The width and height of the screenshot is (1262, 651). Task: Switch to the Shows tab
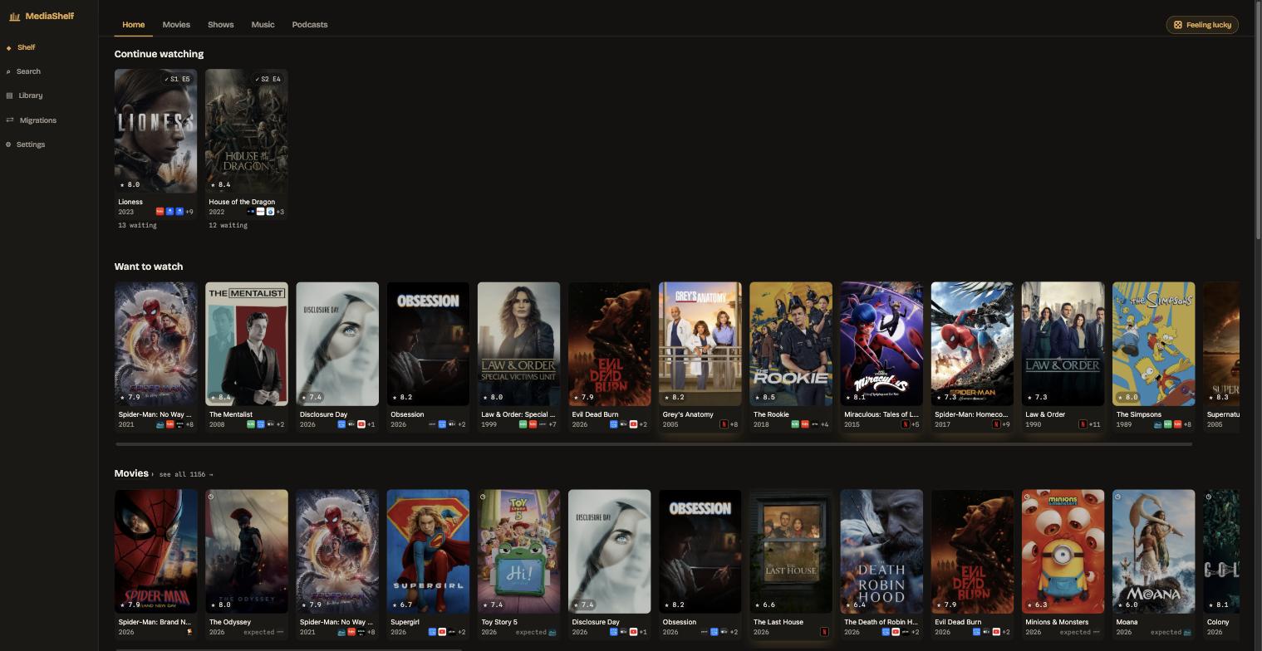220,25
